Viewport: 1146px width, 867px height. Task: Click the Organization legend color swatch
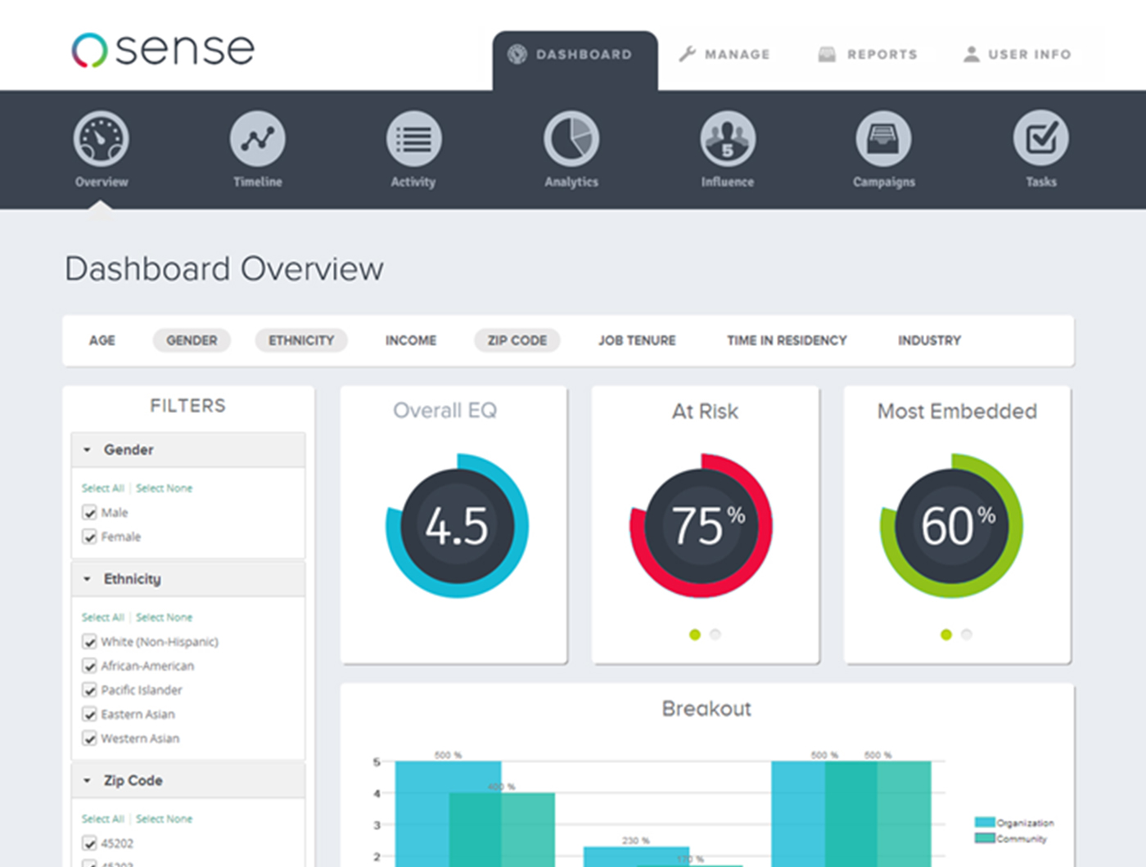click(985, 822)
